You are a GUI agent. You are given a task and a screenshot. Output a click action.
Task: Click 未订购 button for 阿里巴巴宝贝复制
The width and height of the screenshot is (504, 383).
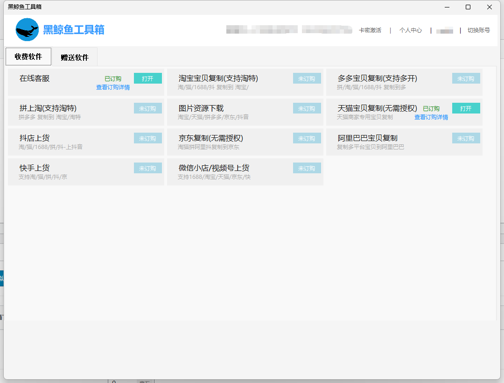(466, 138)
